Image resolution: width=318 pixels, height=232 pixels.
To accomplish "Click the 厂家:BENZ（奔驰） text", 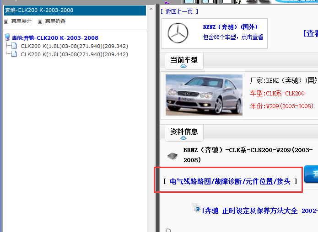I will 284,80.
